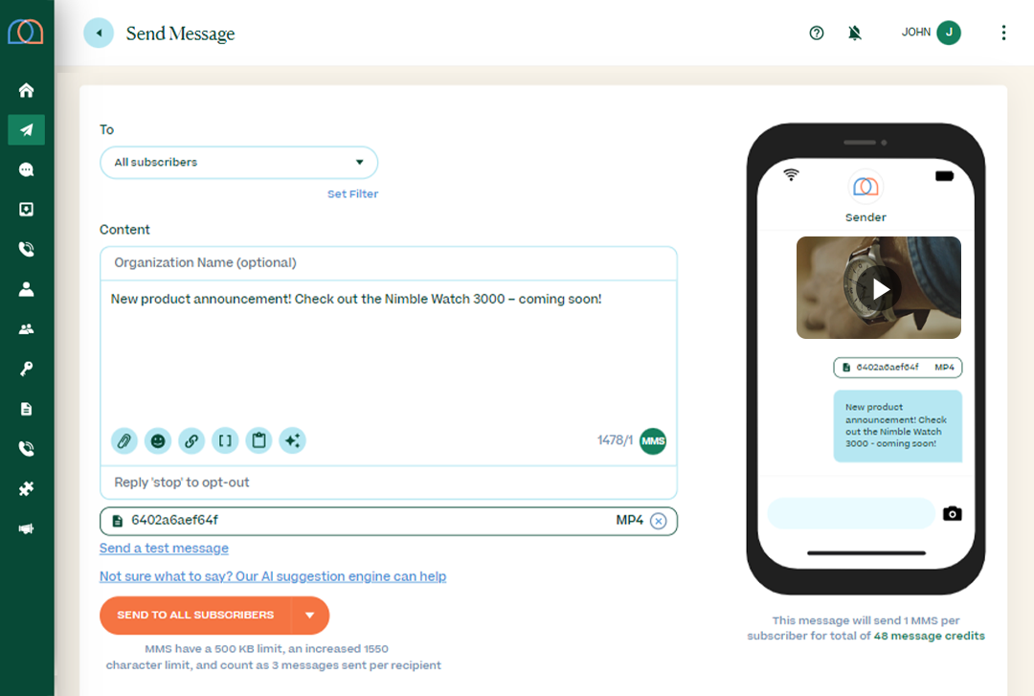Select the contacts person sidebar item
The width and height of the screenshot is (1034, 696).
pos(27,289)
